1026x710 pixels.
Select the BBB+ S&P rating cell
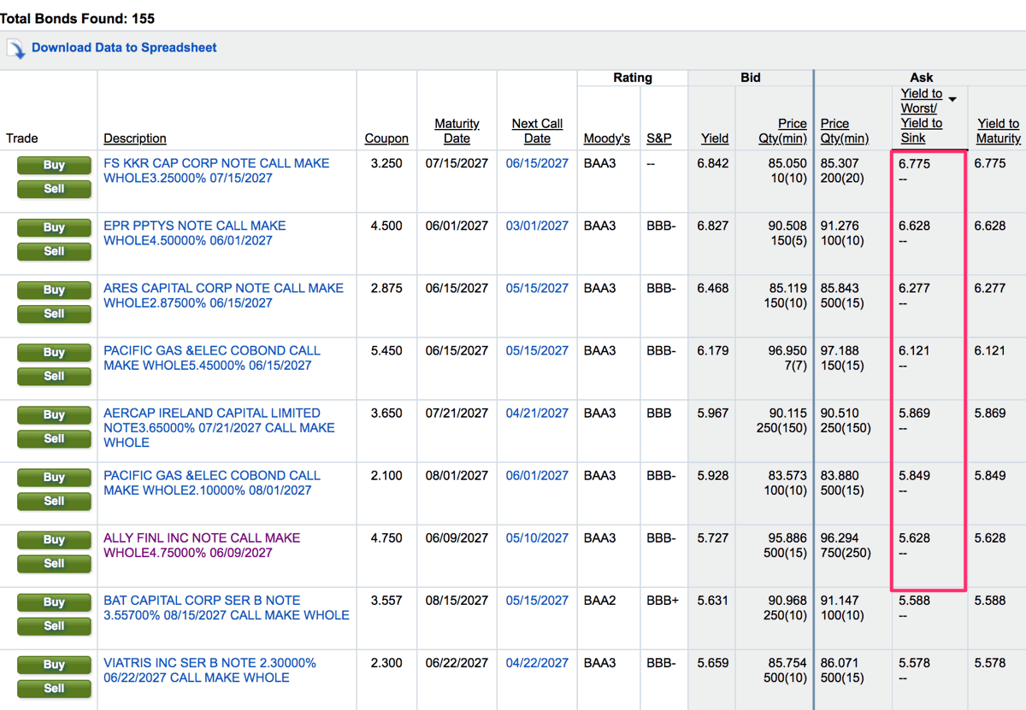(x=663, y=600)
